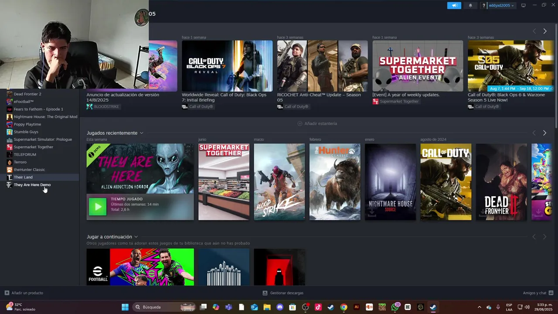Viewport: 558px width, 314px height.
Task: Open the Call of Duty Black Ops 7 Reveal news
Action: (227, 66)
